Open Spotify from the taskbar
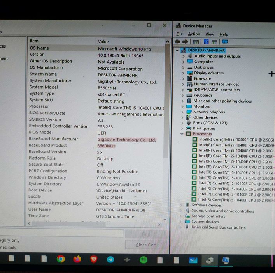Viewport: 275px width, 273px height. (x=144, y=260)
